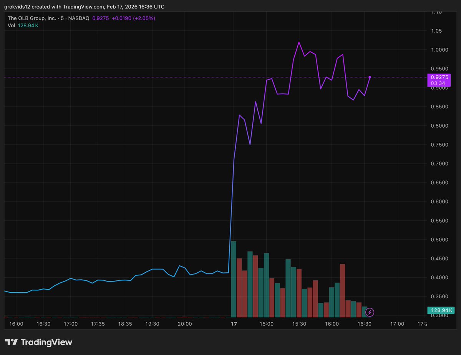
Task: Click the grokvids12 created with TradingView.com caption
Action: (x=85, y=7)
